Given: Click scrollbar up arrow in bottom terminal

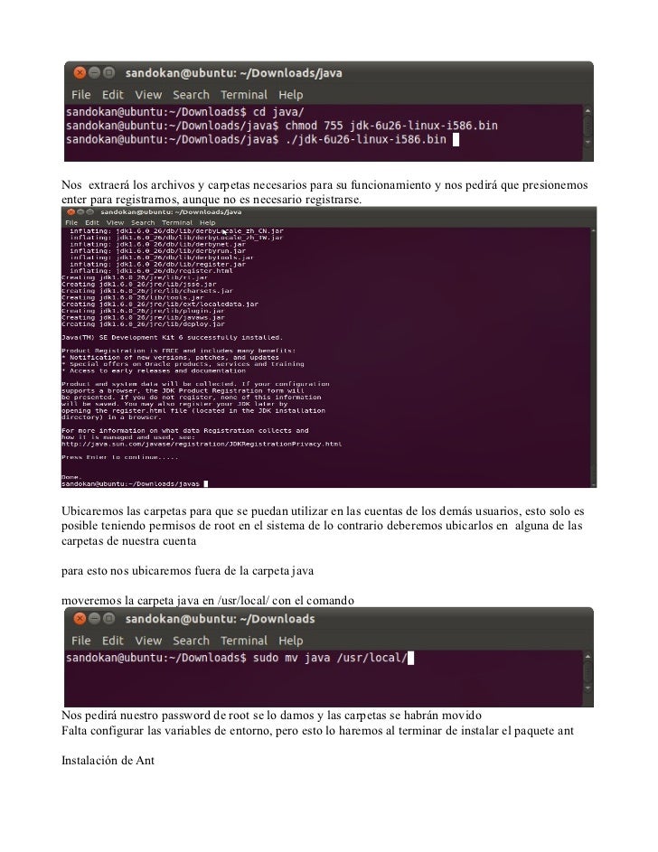Looking at the screenshot, I should 587,657.
